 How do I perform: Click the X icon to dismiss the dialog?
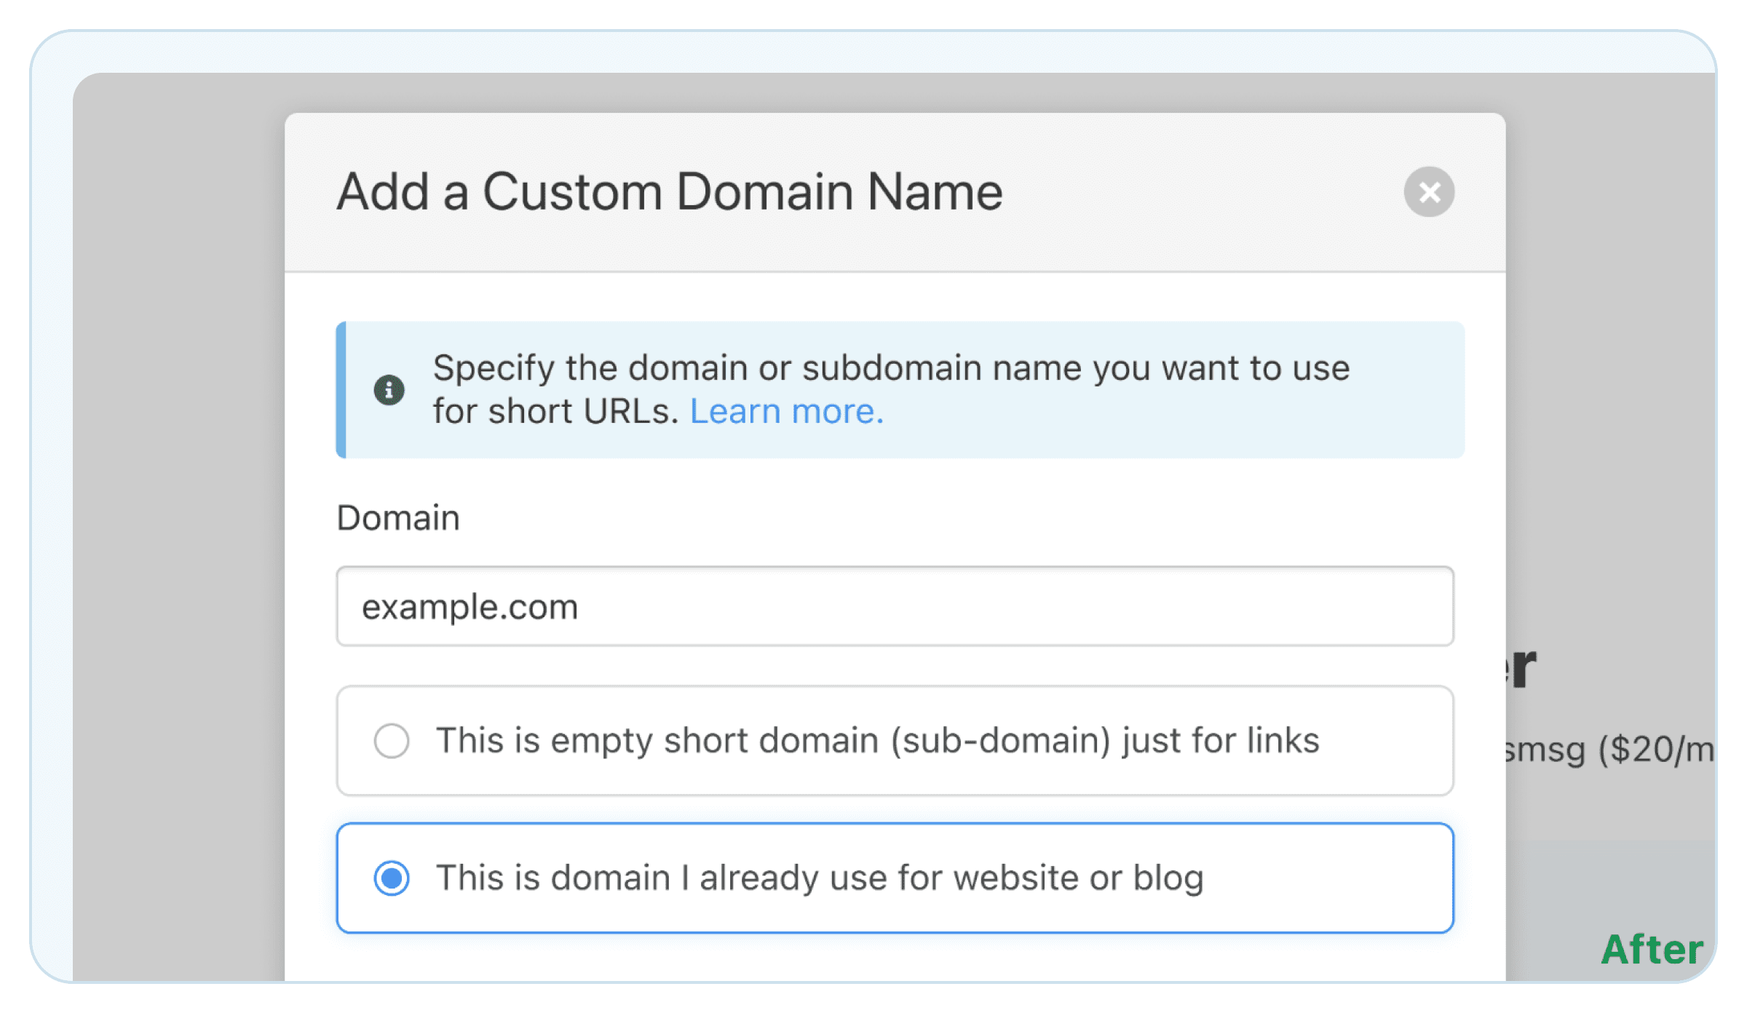click(x=1429, y=191)
